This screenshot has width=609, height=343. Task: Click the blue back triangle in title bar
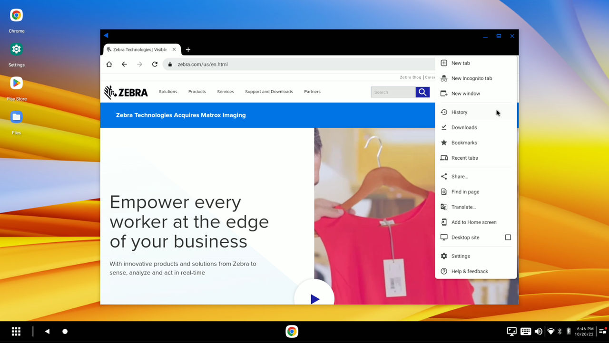(106, 36)
